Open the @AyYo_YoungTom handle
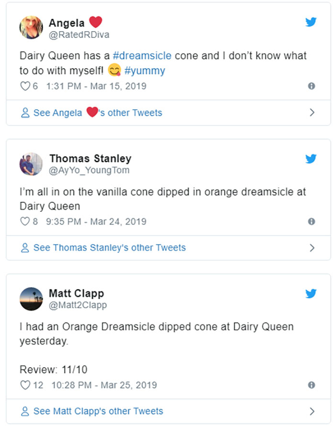 click(89, 170)
